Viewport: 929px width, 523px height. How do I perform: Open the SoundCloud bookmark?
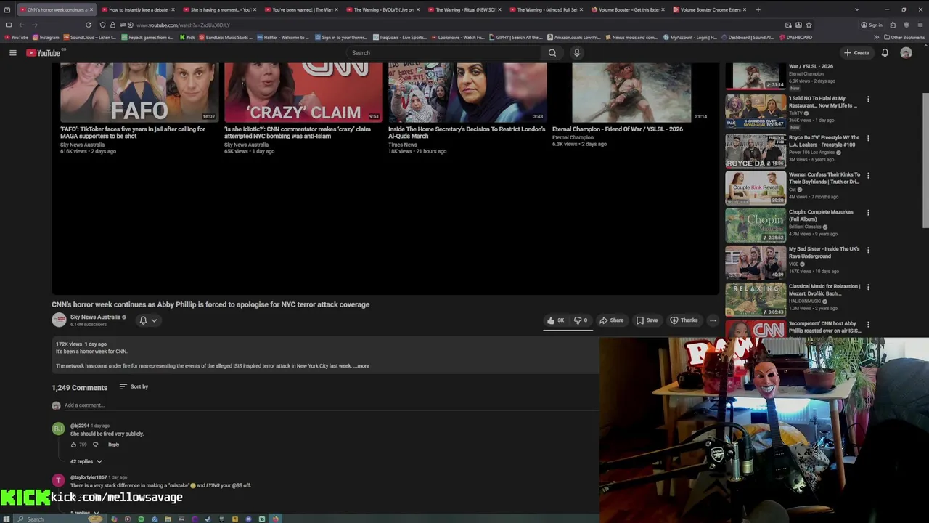[x=91, y=37]
